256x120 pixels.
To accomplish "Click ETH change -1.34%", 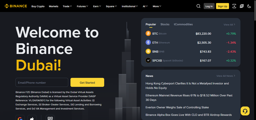I will (231, 43).
